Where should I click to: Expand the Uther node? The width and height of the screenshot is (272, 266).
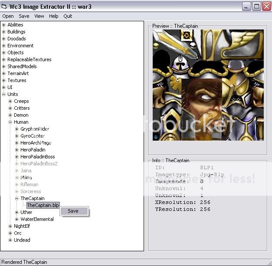click(16, 212)
